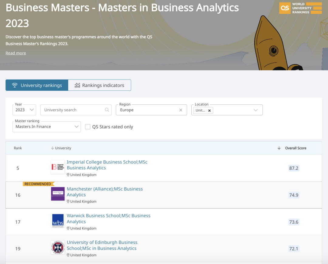Click the QS World University Rankings logo

pyautogui.click(x=300, y=8)
